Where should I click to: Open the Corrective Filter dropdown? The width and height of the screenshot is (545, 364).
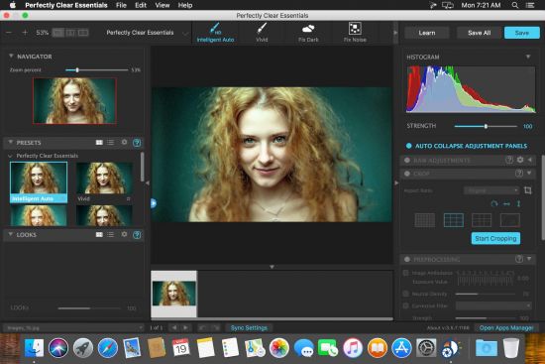[x=493, y=305]
